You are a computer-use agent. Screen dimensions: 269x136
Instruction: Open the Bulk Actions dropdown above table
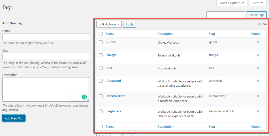tap(109, 24)
